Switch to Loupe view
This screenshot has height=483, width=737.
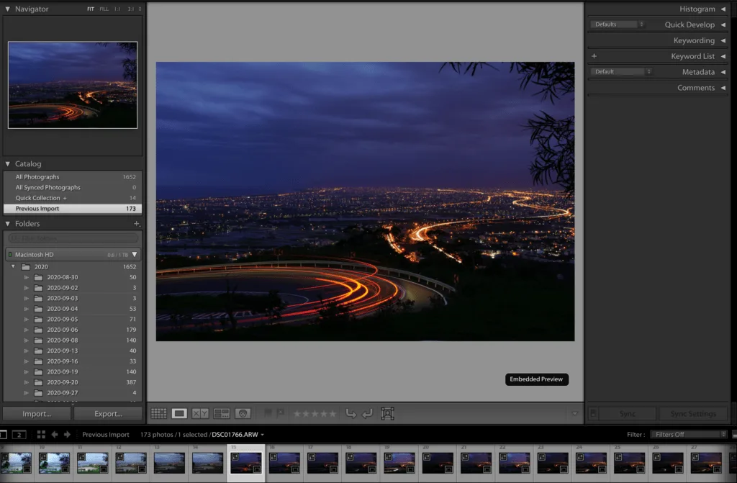click(x=179, y=413)
